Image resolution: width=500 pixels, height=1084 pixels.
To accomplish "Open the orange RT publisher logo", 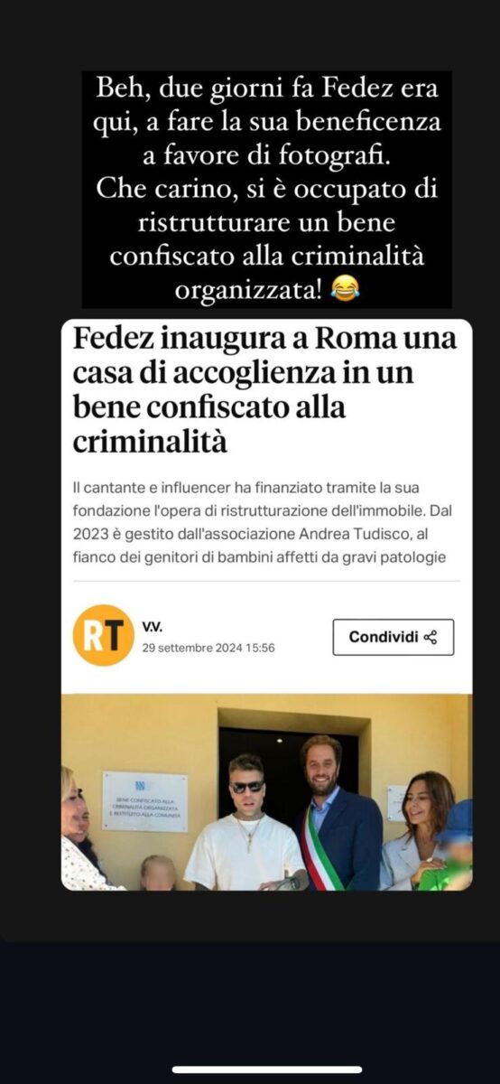I will pos(103,636).
